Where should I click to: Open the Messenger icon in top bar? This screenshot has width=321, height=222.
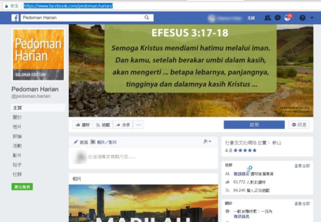(278, 18)
